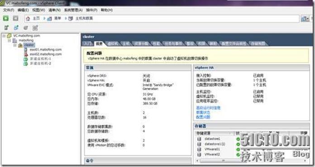Collapse the VC.mabofeng.com tree node
Image resolution: width=315 pixels, height=167 pixels.
[x=4, y=36]
